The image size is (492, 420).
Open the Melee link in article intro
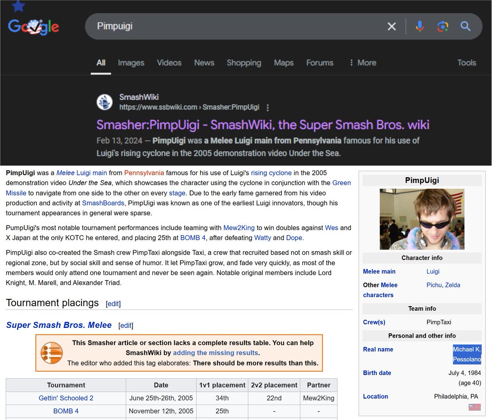click(66, 173)
